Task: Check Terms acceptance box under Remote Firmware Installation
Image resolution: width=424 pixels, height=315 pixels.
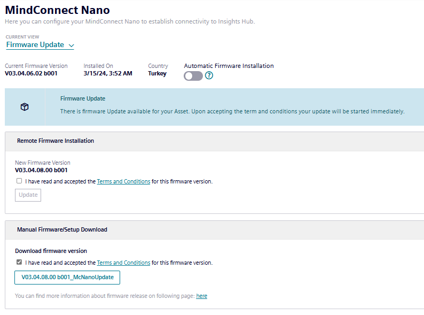Action: pos(19,181)
